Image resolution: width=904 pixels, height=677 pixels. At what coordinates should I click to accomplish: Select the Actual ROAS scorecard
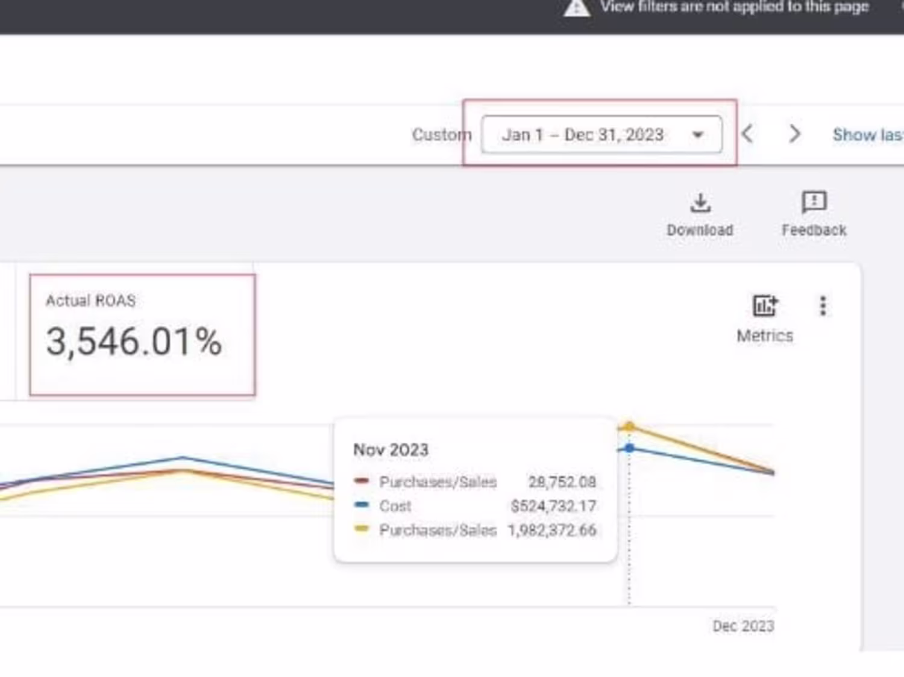coord(142,335)
